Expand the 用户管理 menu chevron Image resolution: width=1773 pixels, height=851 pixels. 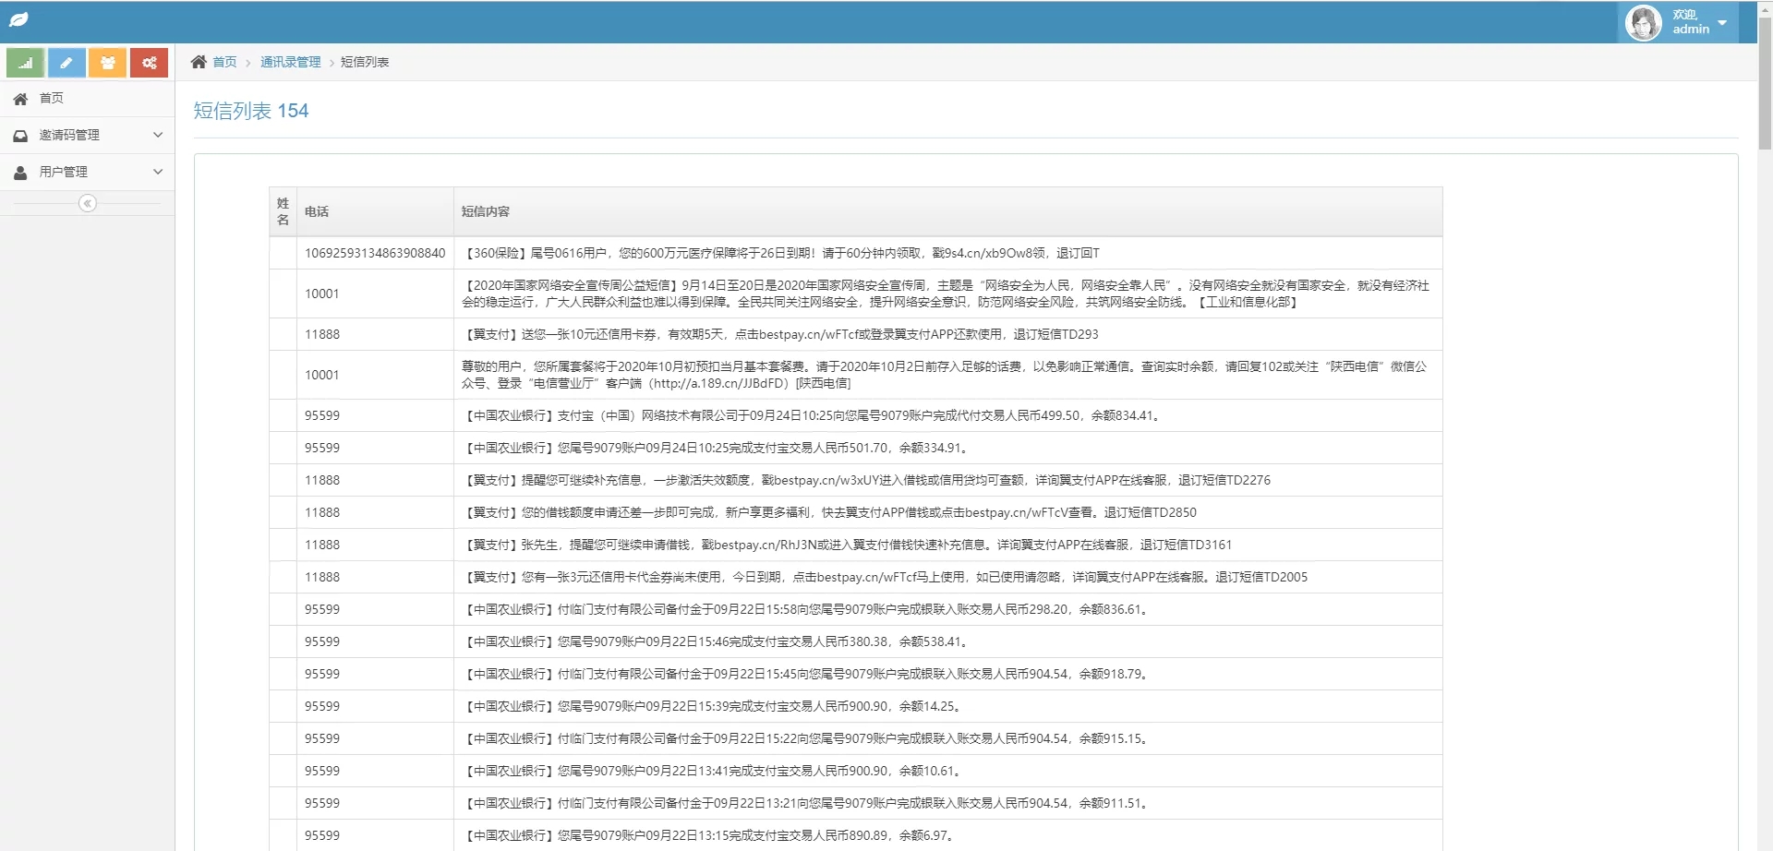[x=158, y=172]
